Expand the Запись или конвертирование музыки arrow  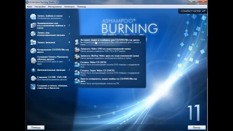69,34
